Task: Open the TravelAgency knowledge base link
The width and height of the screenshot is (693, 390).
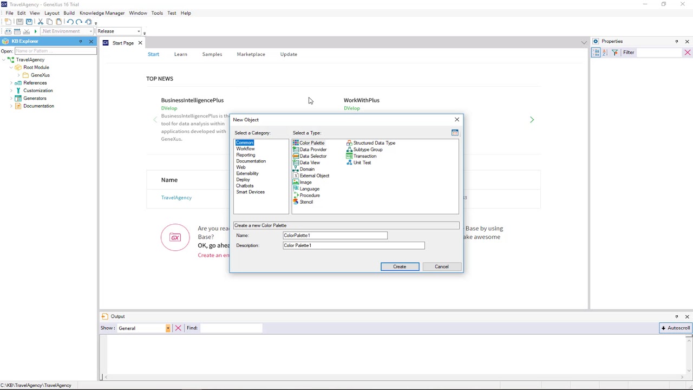Action: [x=176, y=198]
